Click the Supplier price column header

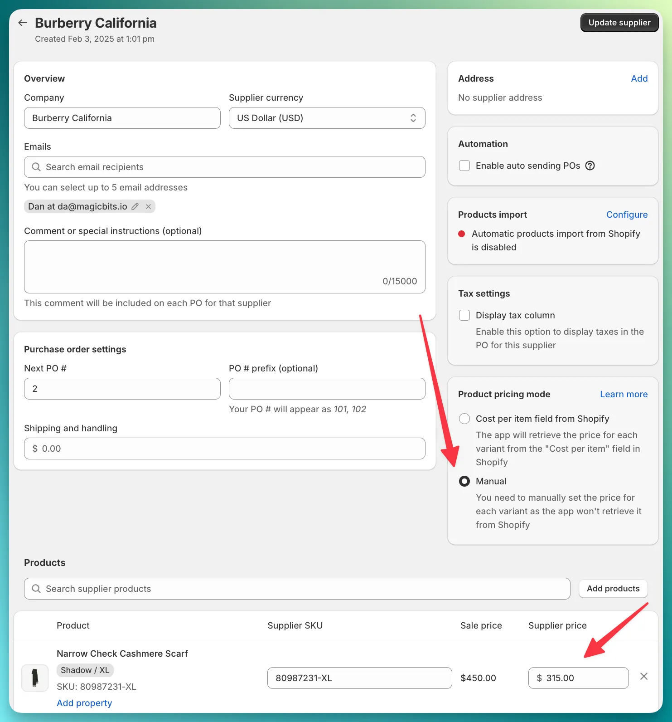tap(557, 625)
